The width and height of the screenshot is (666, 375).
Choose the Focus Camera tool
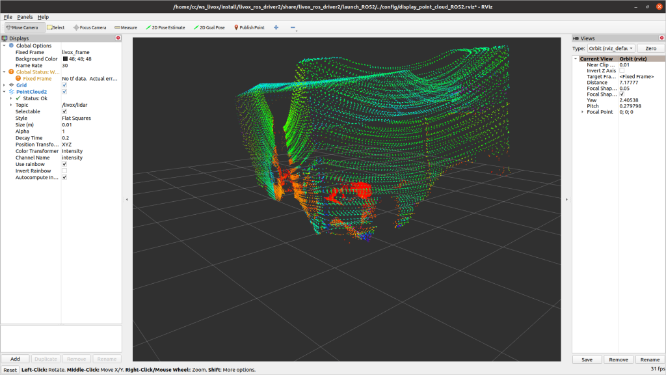tap(90, 27)
